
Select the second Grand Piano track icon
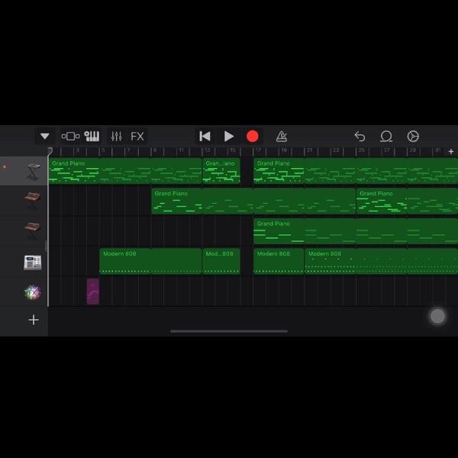point(32,231)
